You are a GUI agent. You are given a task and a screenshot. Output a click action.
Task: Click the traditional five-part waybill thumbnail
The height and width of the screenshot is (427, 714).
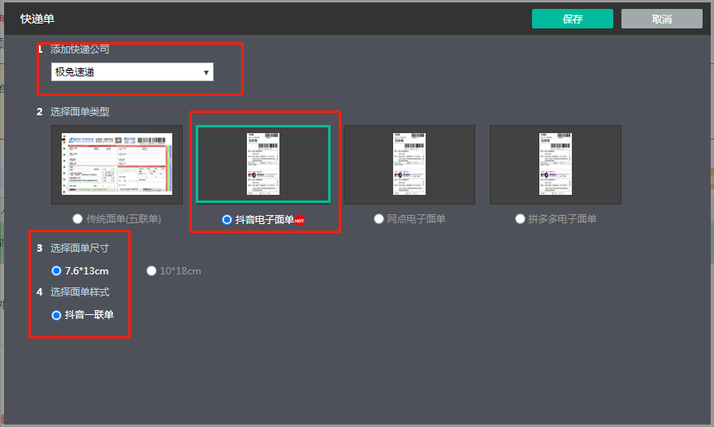(117, 165)
